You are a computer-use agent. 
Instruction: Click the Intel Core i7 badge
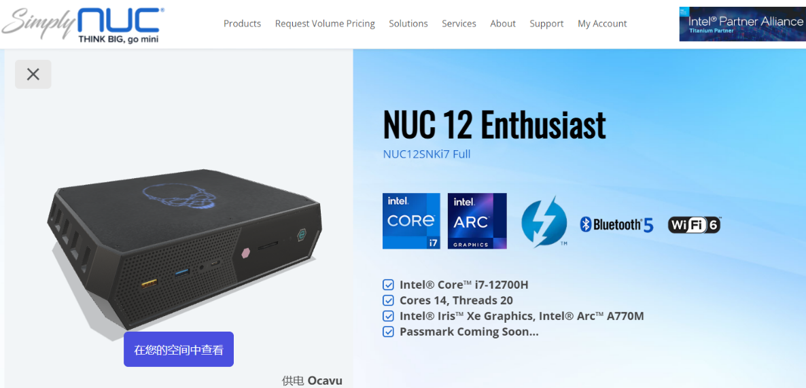411,221
